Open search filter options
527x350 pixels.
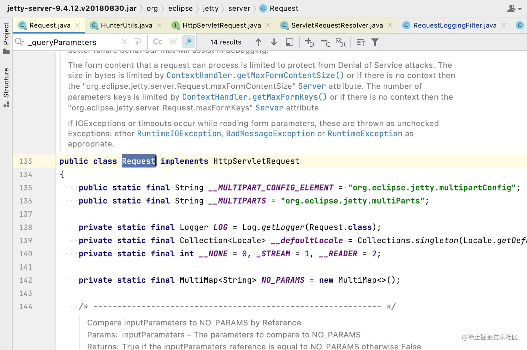click(x=375, y=42)
